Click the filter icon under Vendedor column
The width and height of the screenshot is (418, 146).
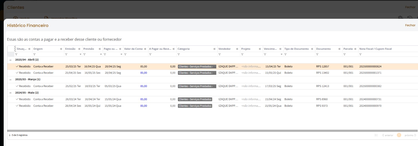point(219,54)
